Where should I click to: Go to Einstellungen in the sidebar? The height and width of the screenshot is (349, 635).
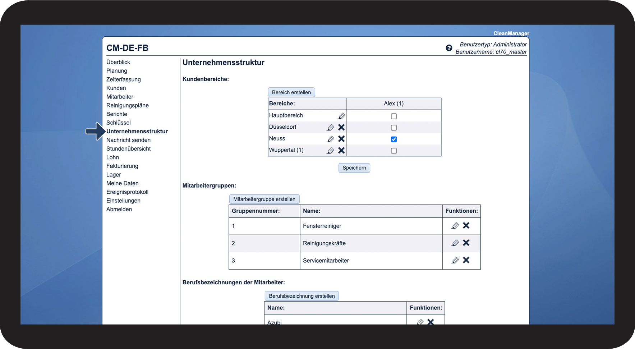(x=123, y=201)
